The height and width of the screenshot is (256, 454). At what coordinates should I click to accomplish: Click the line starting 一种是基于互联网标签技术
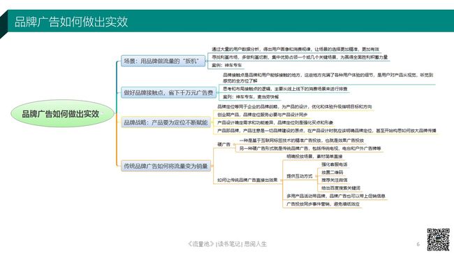click(302, 141)
